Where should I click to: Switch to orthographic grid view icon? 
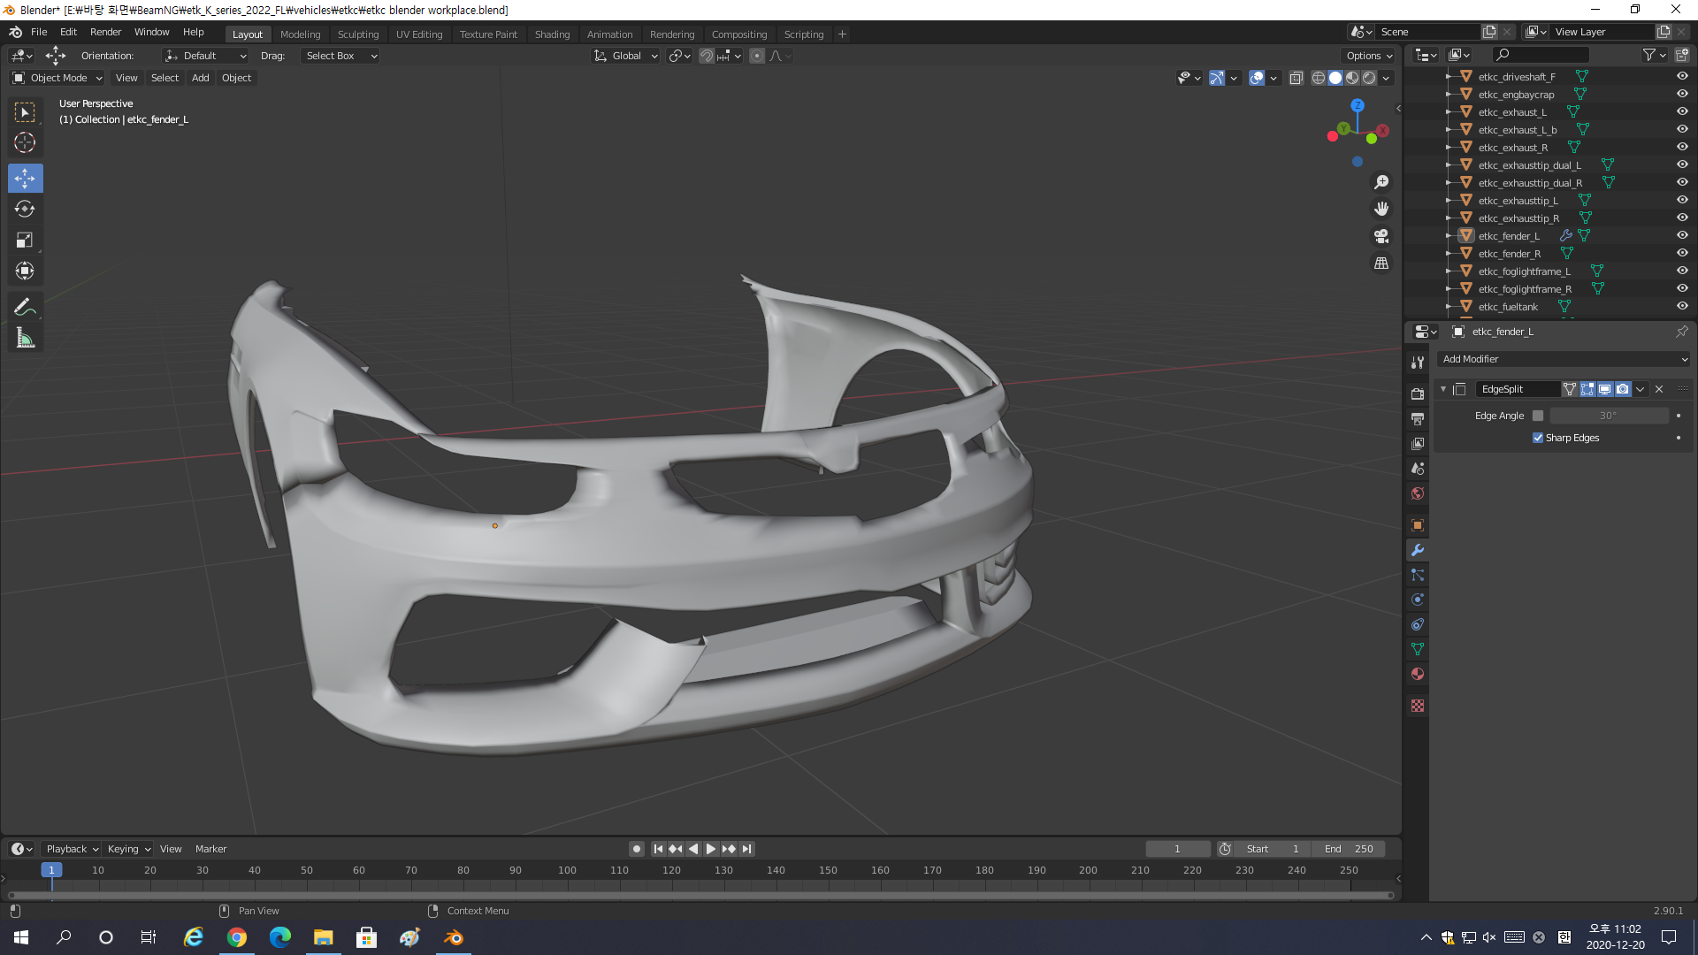tap(1381, 264)
